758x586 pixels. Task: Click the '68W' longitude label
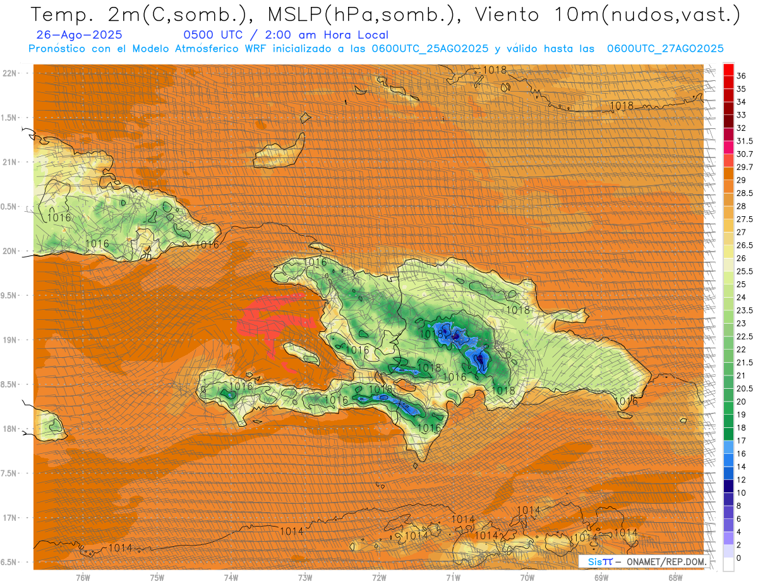[676, 578]
